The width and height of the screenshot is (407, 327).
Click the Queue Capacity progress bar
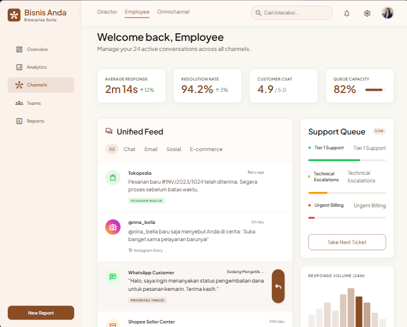[x=376, y=90]
